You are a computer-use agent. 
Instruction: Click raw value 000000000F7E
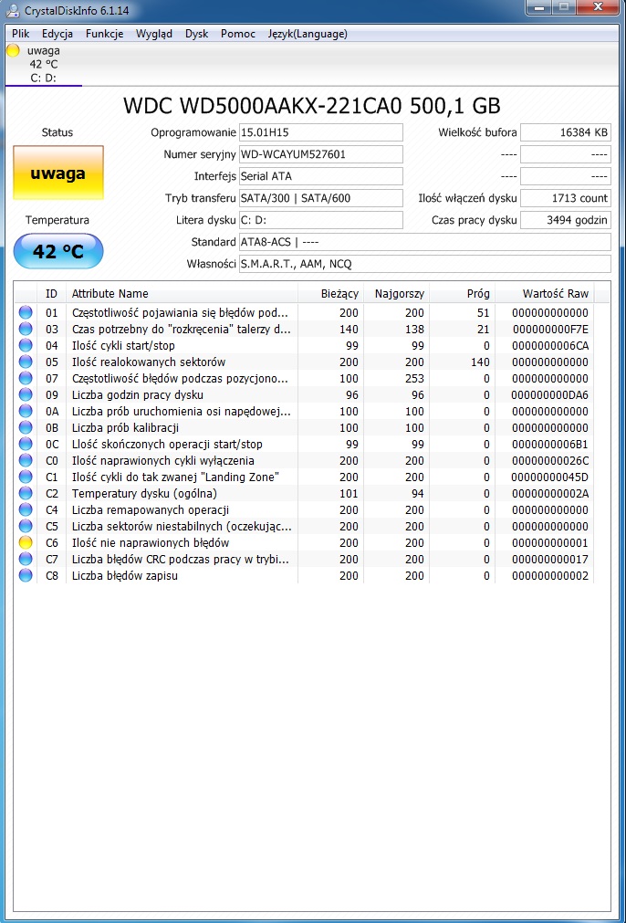[549, 329]
